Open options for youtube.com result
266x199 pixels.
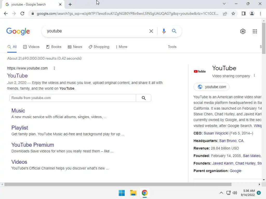(x=54, y=68)
